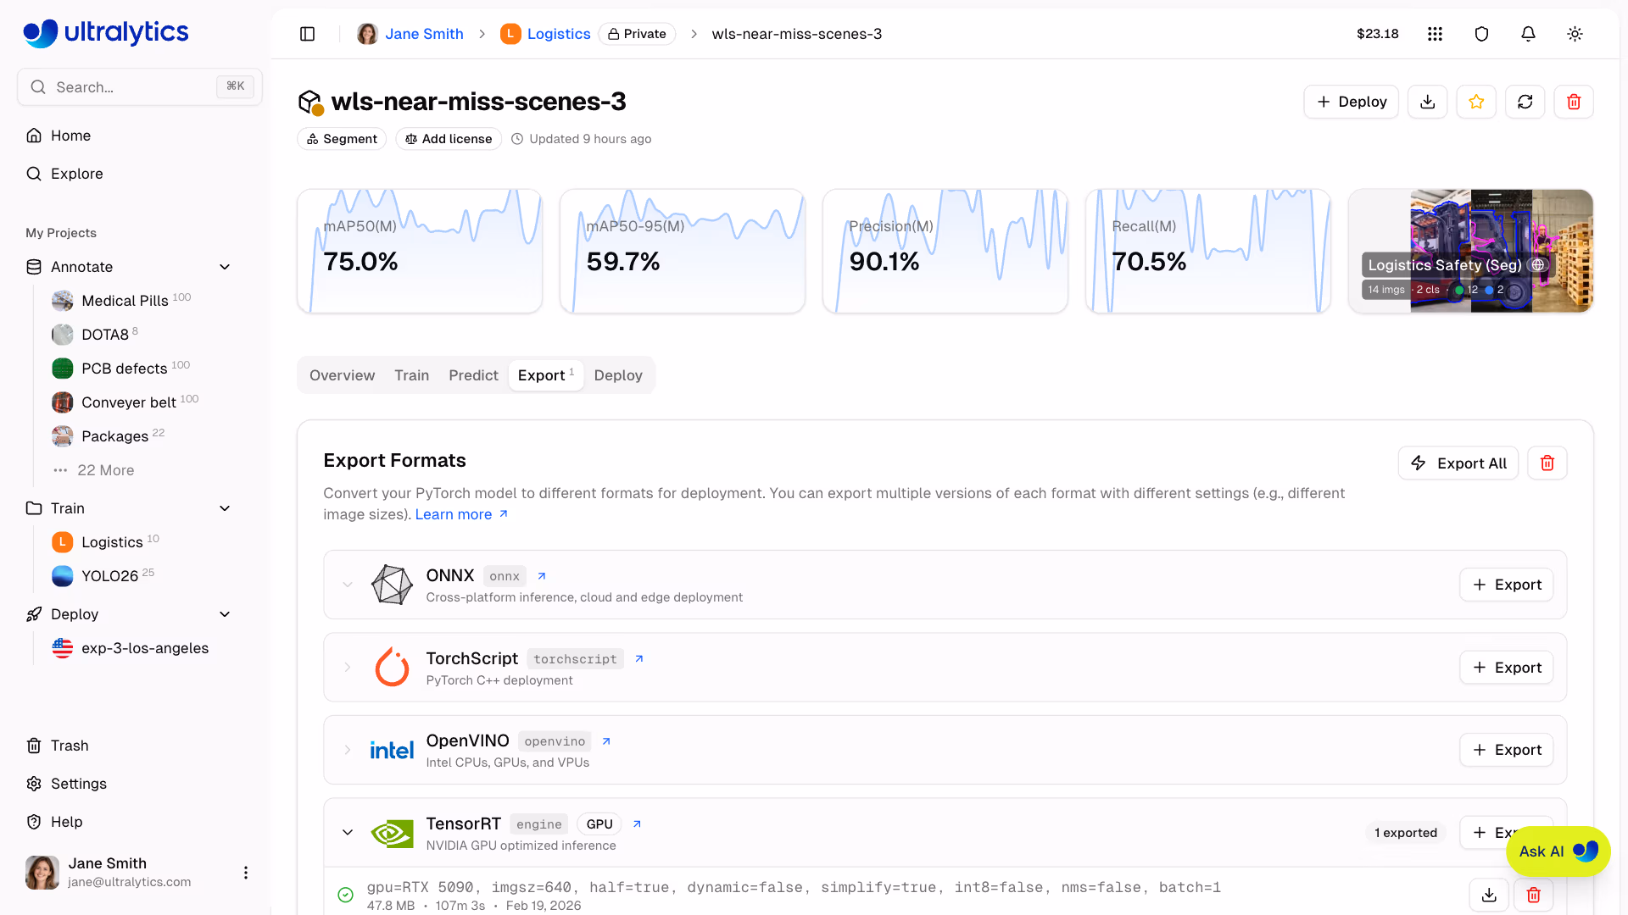Screen dimensions: 1628x915
Task: Download the TensorRT RTX 5090 export
Action: (x=1489, y=895)
